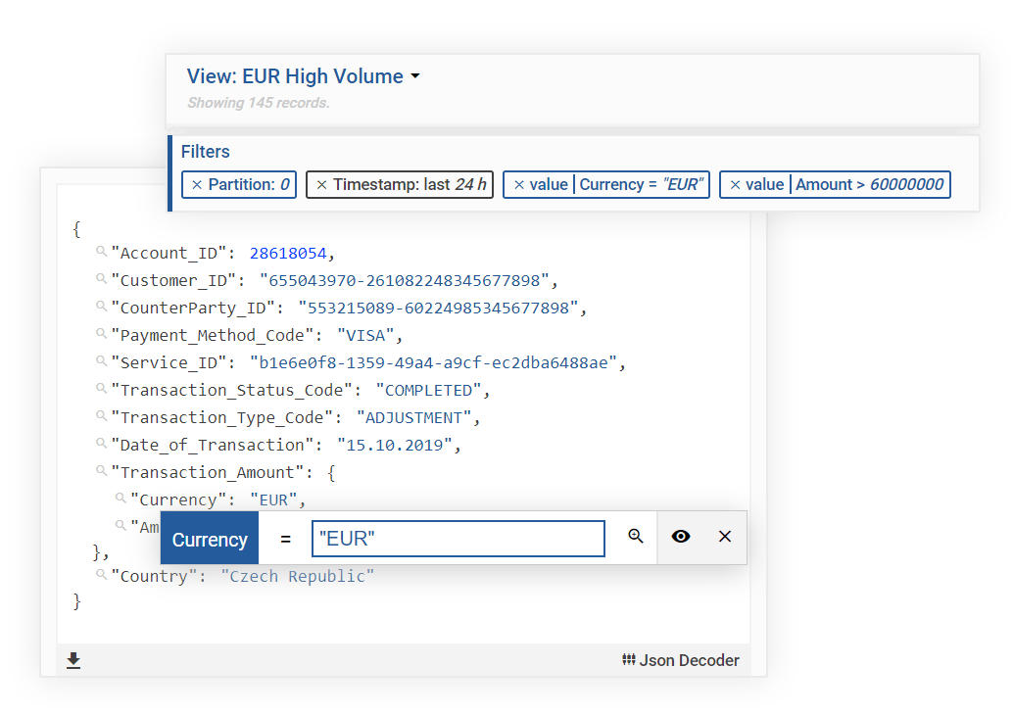Click the "EUR" value input field
1013x714 pixels.
458,539
